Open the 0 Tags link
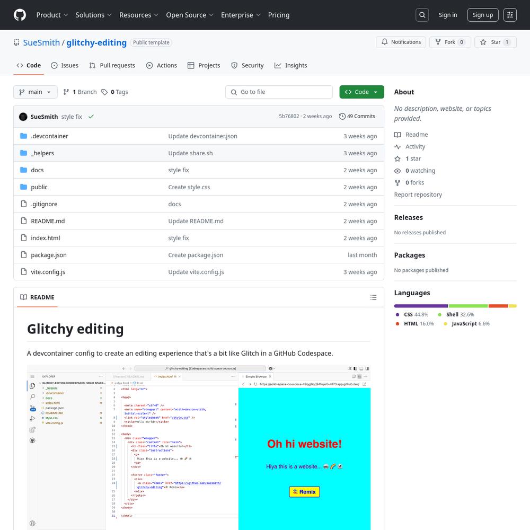530x530 pixels. (x=115, y=92)
